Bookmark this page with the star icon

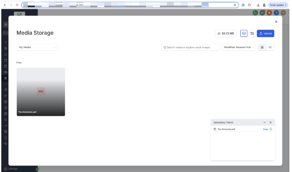(235, 5)
